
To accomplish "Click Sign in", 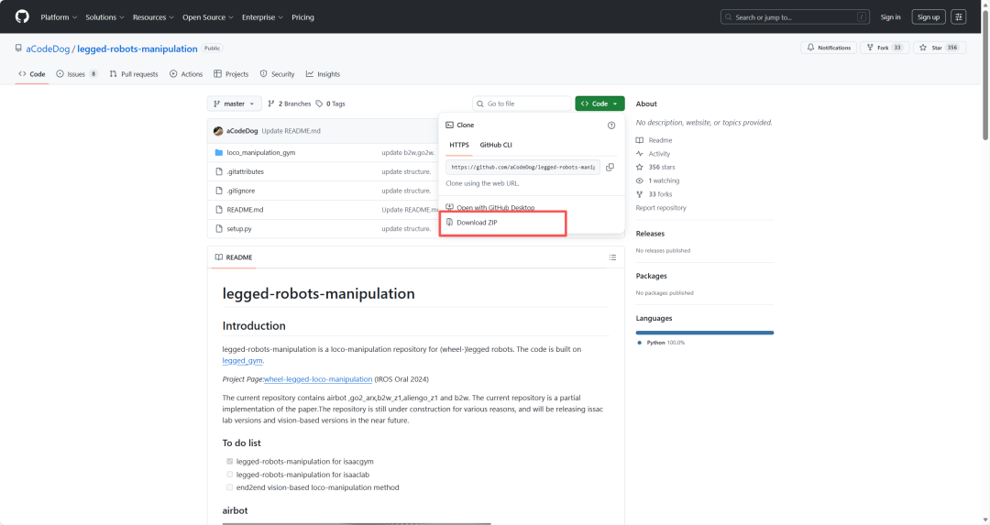I will click(x=890, y=17).
